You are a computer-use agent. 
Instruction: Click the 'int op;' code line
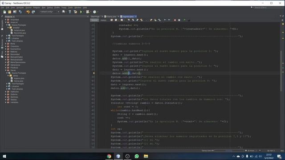[116, 129]
